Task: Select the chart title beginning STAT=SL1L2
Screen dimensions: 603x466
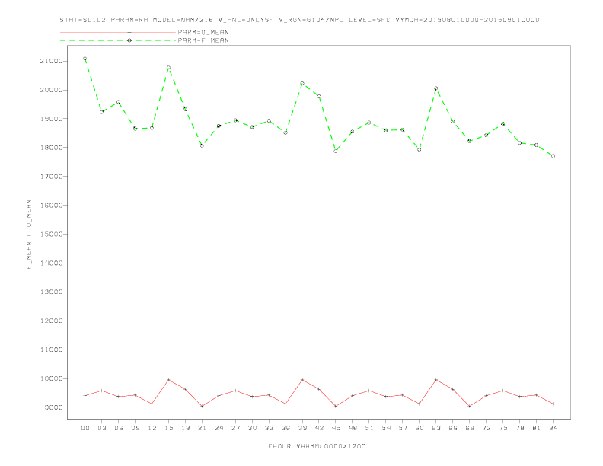Action: [299, 20]
